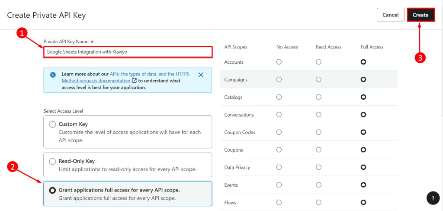This screenshot has height=211, width=443.
Task: Set Catalogs scope to Read Access
Action: point(319,97)
